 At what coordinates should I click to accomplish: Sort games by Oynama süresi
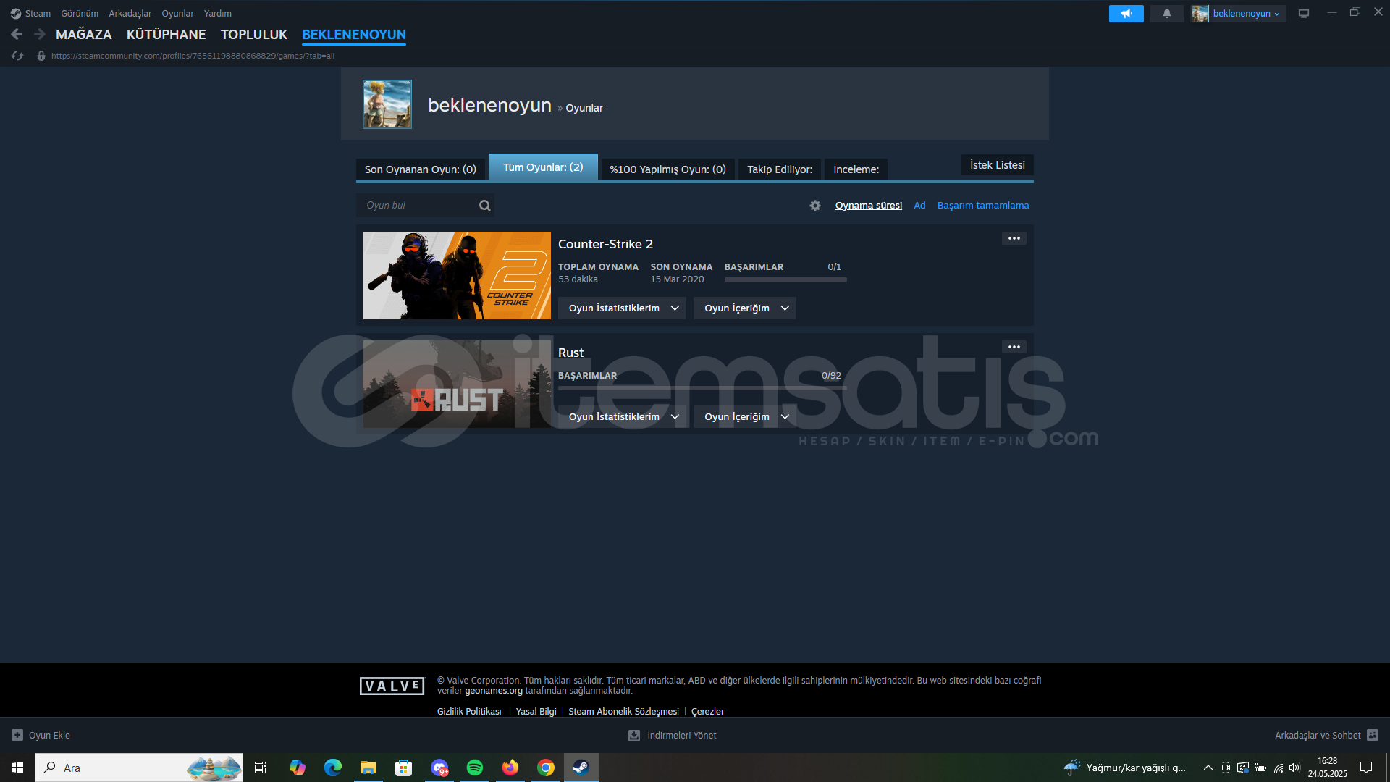click(x=869, y=206)
